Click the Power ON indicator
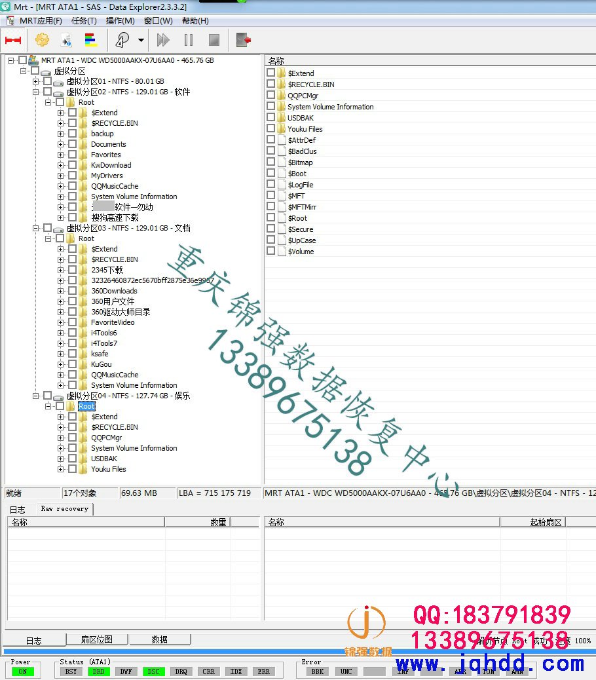 point(22,671)
